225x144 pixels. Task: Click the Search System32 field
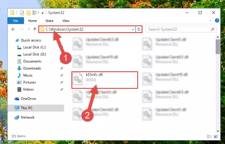(x=181, y=30)
